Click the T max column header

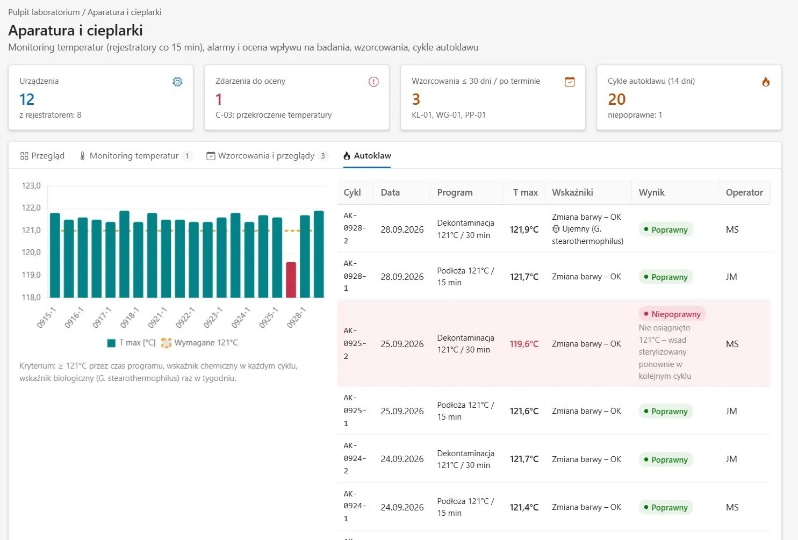coord(525,192)
